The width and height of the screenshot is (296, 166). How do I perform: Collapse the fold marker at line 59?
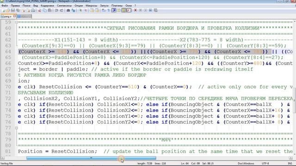coord(17,22)
